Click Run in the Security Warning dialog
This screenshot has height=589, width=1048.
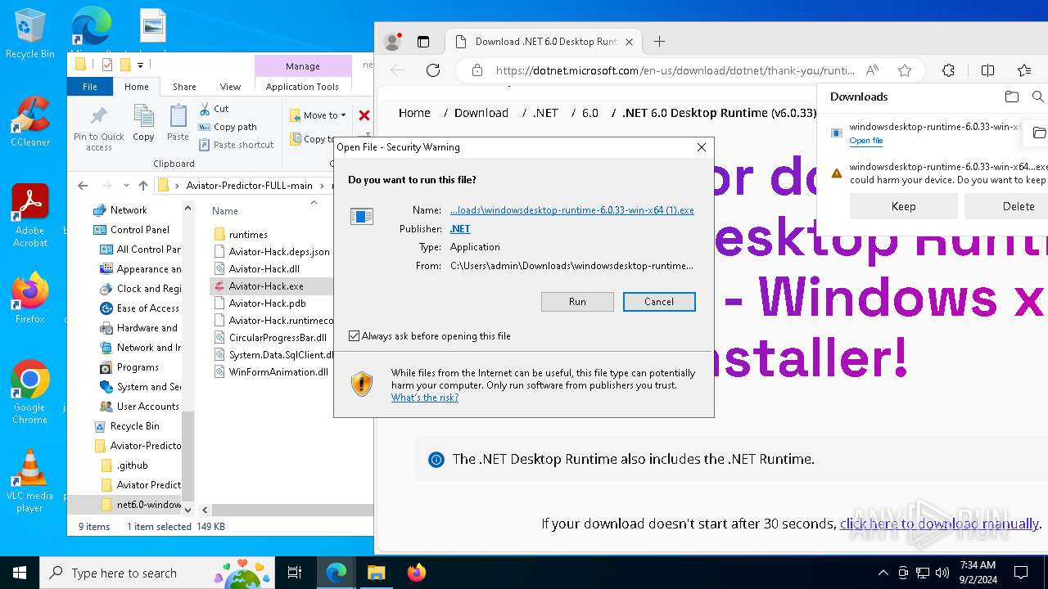coord(577,302)
